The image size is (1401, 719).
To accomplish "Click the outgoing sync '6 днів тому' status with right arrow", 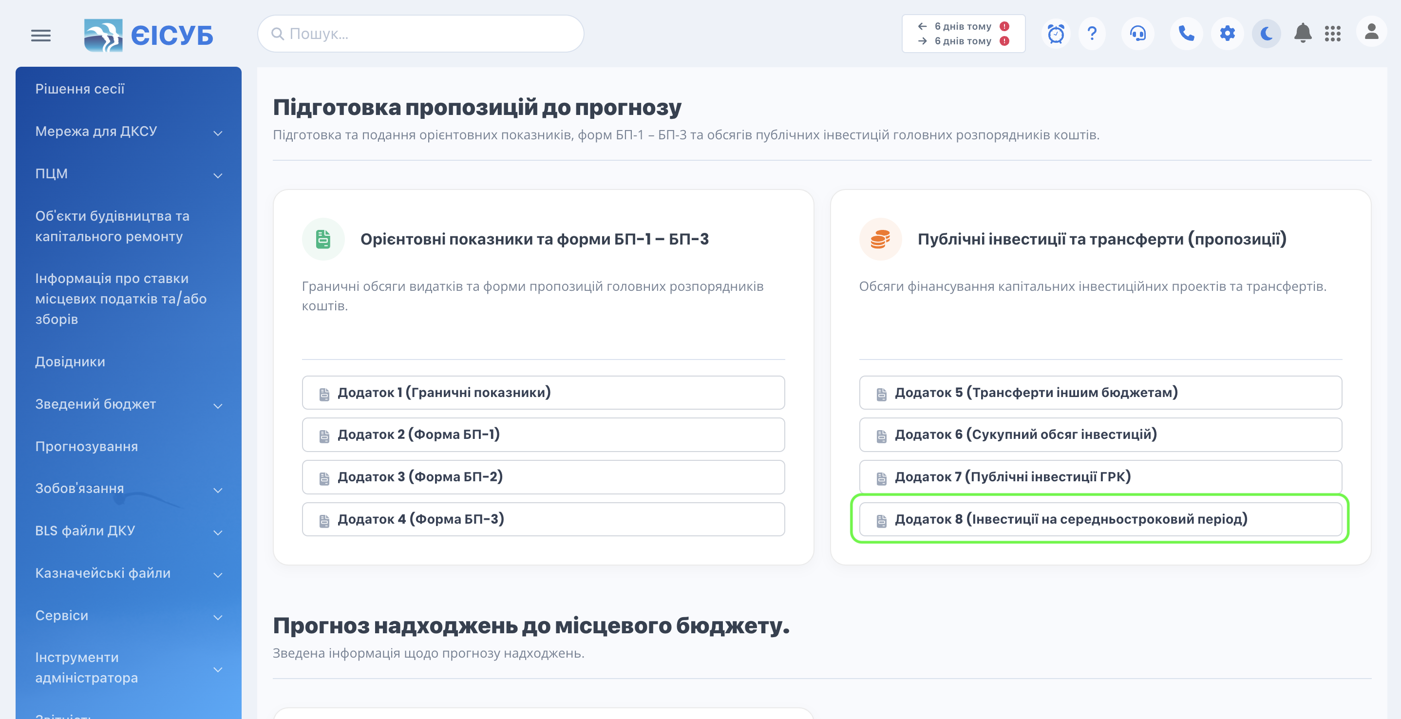I will [963, 41].
